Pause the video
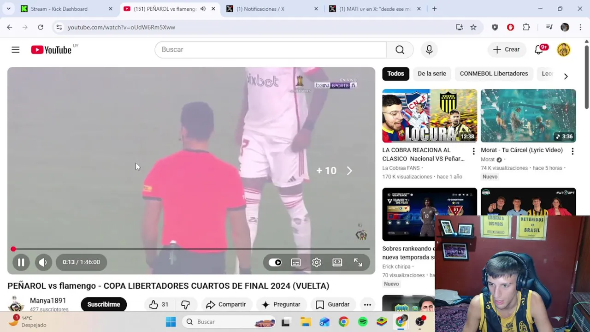Image resolution: width=590 pixels, height=332 pixels. click(21, 262)
